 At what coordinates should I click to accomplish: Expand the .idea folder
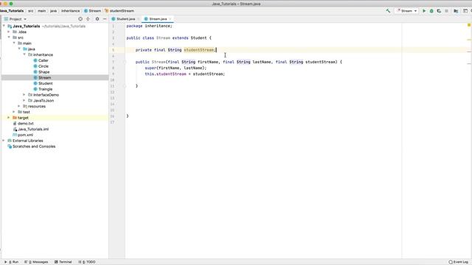pos(9,32)
